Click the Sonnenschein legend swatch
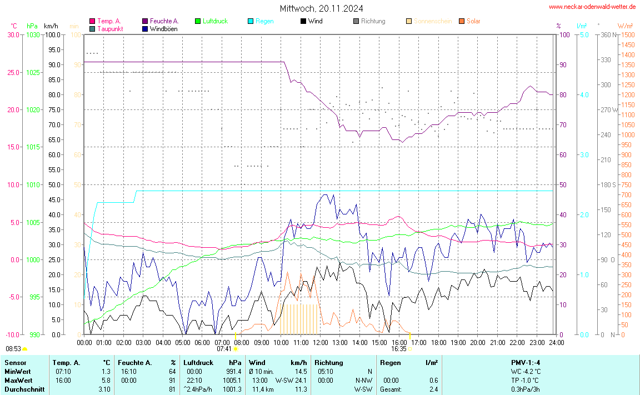640x395 pixels. 409,21
